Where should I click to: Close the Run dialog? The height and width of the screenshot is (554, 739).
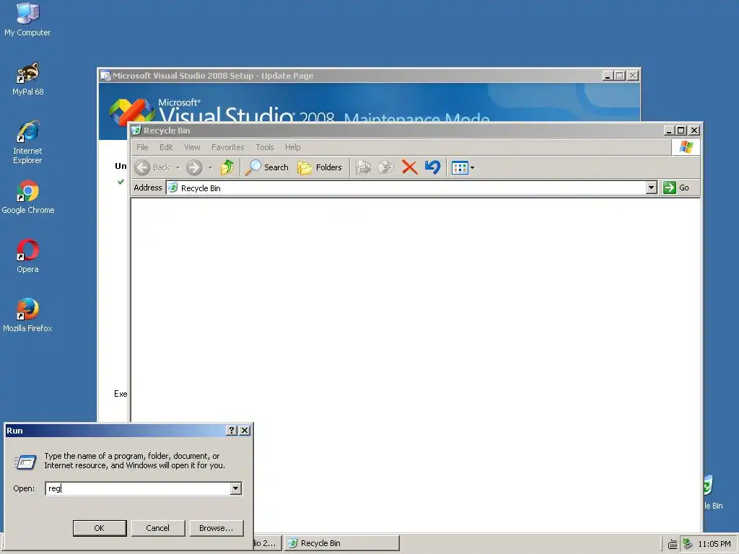(x=245, y=430)
